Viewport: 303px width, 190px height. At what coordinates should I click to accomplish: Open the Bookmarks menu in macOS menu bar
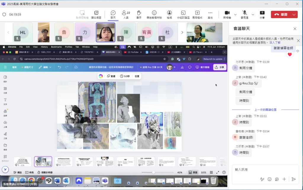tap(56, 47)
